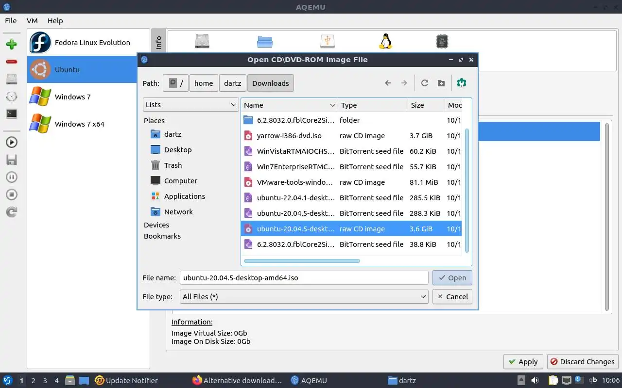Click the USB device icon in top strip
Screen dimensions: 622x388
pos(328,41)
